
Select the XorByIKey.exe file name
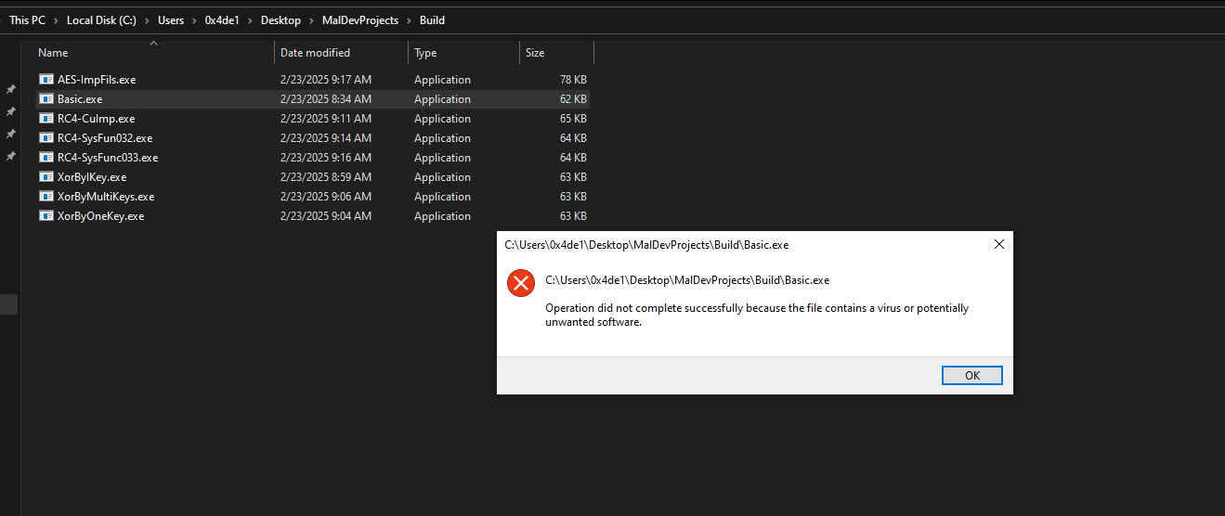point(92,177)
